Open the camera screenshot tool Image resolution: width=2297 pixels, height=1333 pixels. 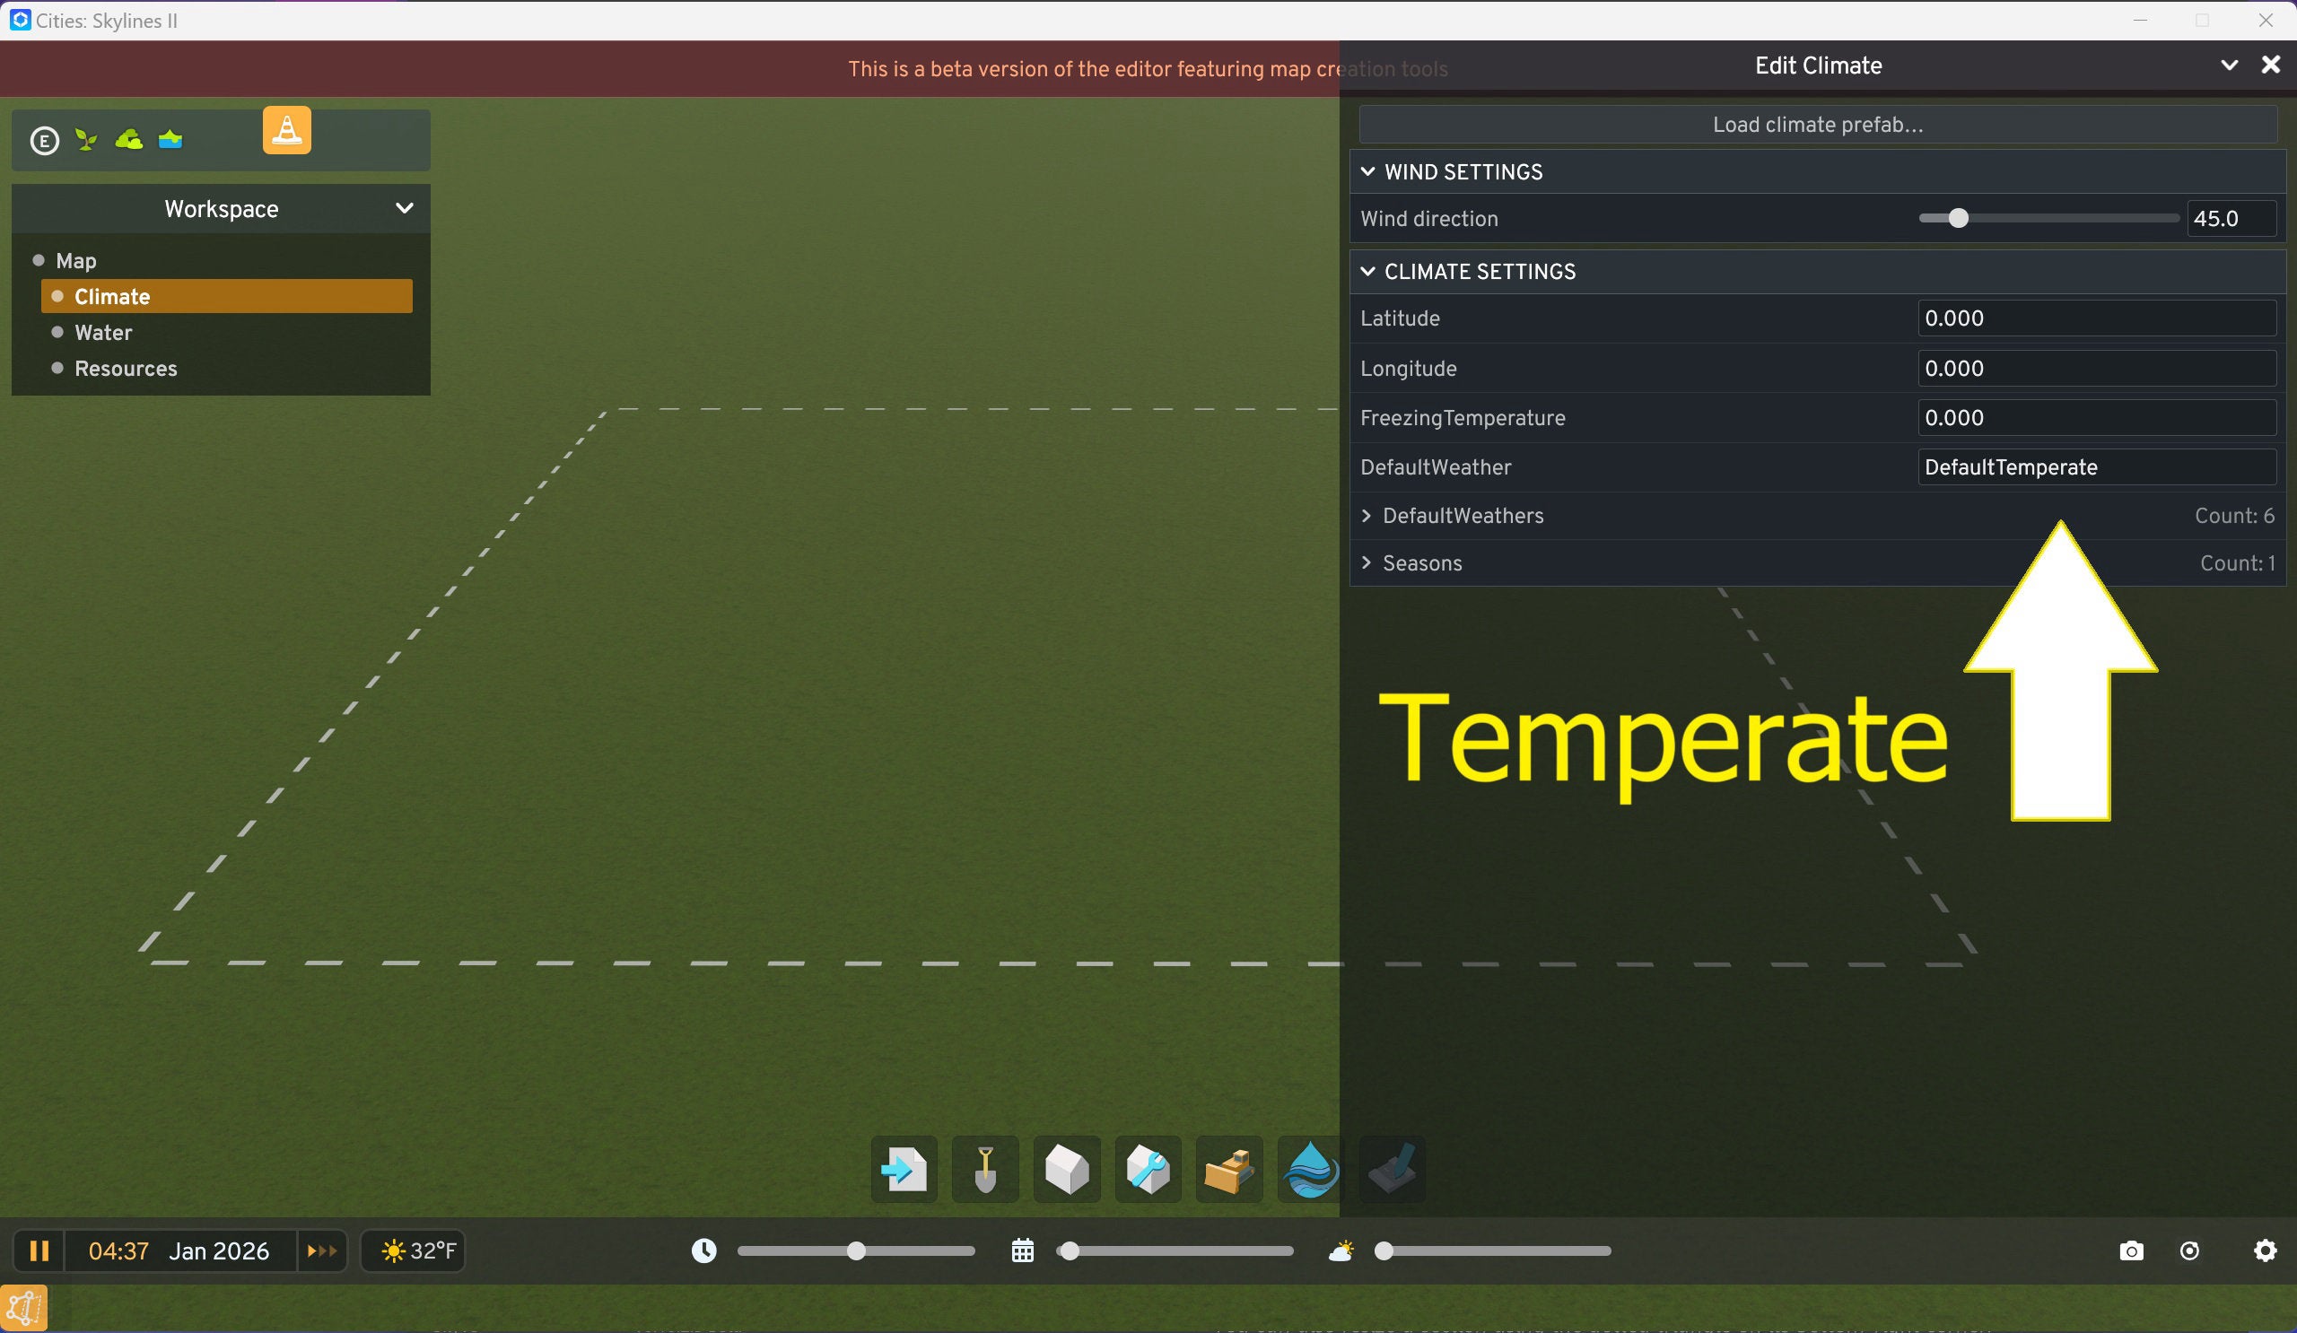coord(2131,1251)
